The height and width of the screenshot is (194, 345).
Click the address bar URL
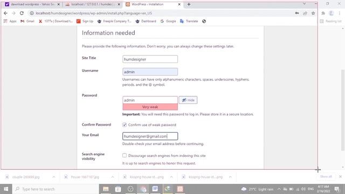pyautogui.click(x=94, y=13)
